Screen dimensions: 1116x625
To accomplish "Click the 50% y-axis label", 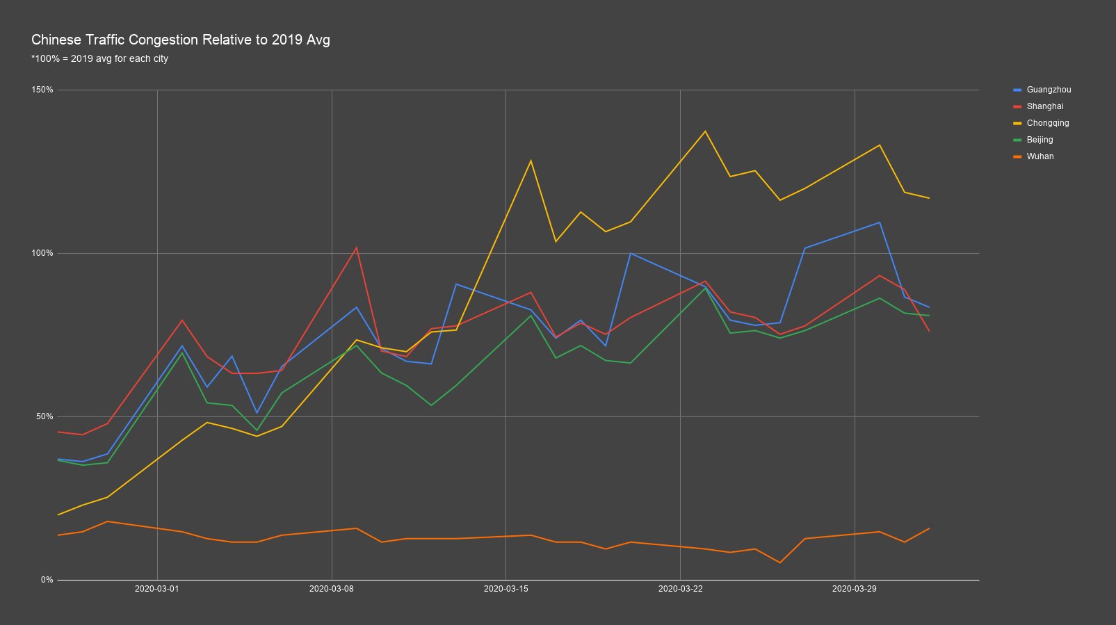I will (x=45, y=416).
